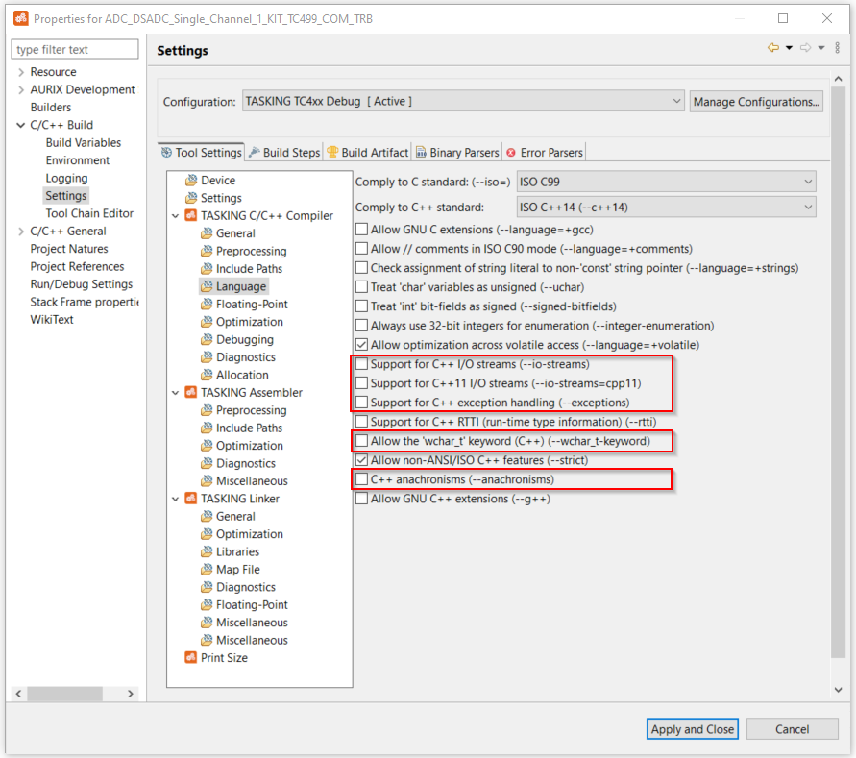This screenshot has width=856, height=758.
Task: Click the compiler Diagnostics page icon
Action: point(206,357)
